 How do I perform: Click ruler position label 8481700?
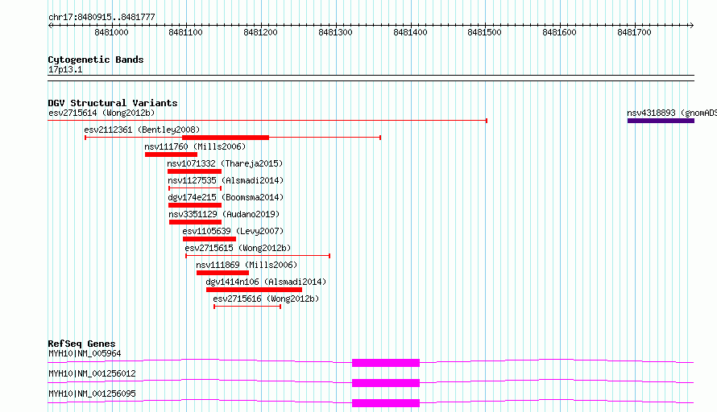pyautogui.click(x=634, y=32)
